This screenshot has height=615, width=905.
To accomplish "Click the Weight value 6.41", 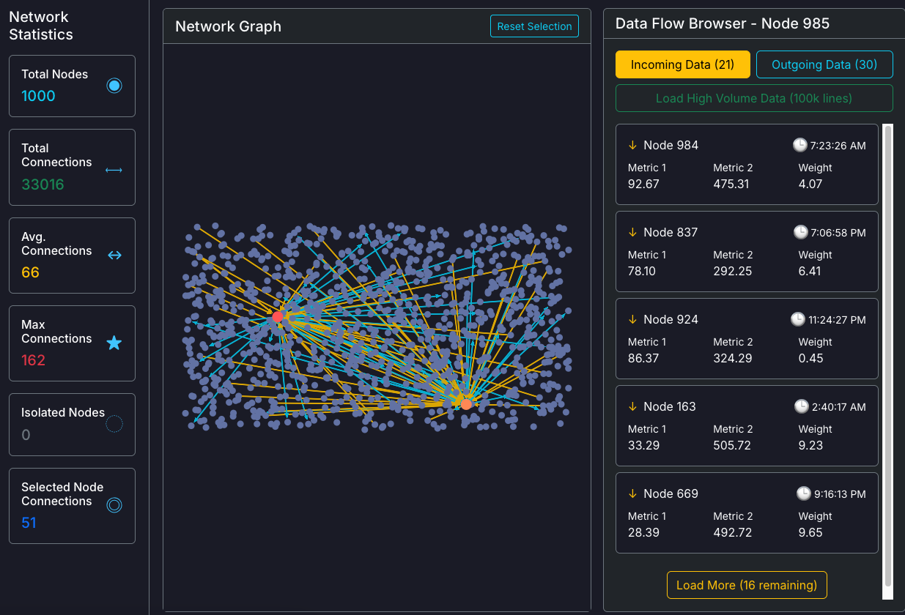I will (810, 271).
